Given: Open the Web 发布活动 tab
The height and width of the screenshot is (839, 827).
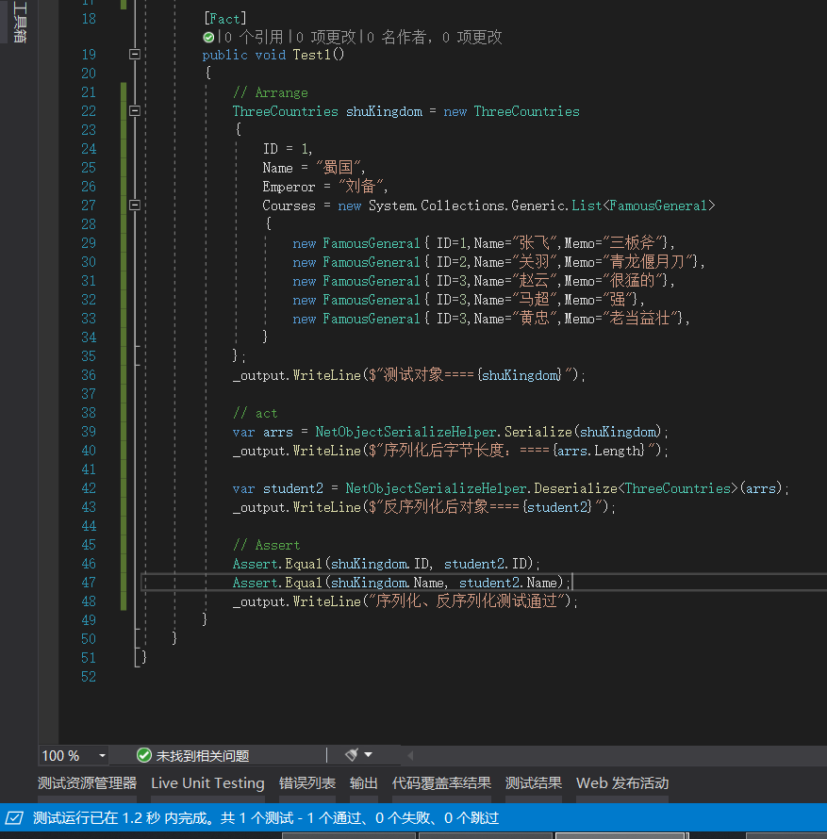Looking at the screenshot, I should coord(622,782).
